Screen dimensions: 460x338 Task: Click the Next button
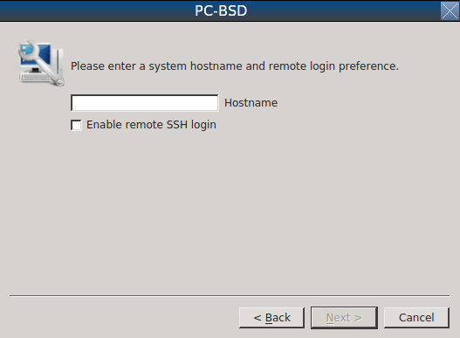pos(344,318)
